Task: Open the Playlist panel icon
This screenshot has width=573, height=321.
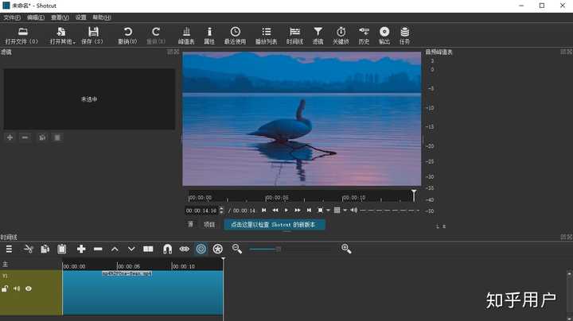Action: [266, 36]
